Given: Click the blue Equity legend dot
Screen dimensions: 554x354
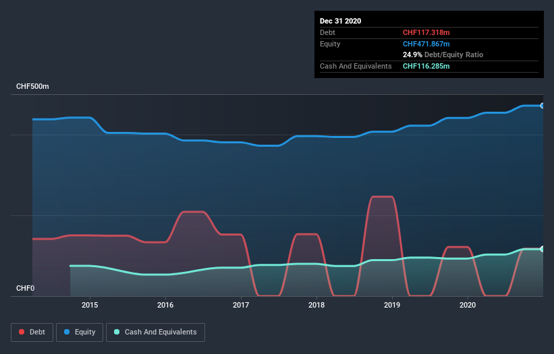Looking at the screenshot, I should (x=67, y=332).
